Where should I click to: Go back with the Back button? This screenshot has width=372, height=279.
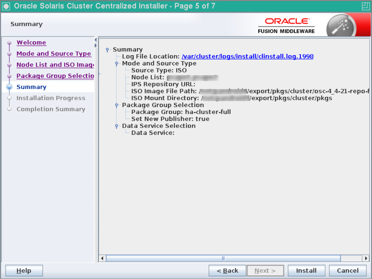[228, 271]
